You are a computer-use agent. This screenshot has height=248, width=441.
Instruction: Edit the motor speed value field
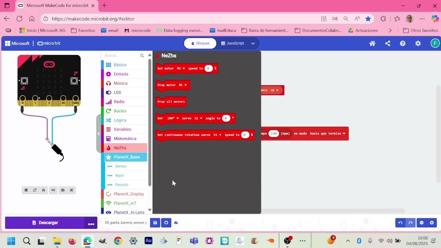(208, 69)
